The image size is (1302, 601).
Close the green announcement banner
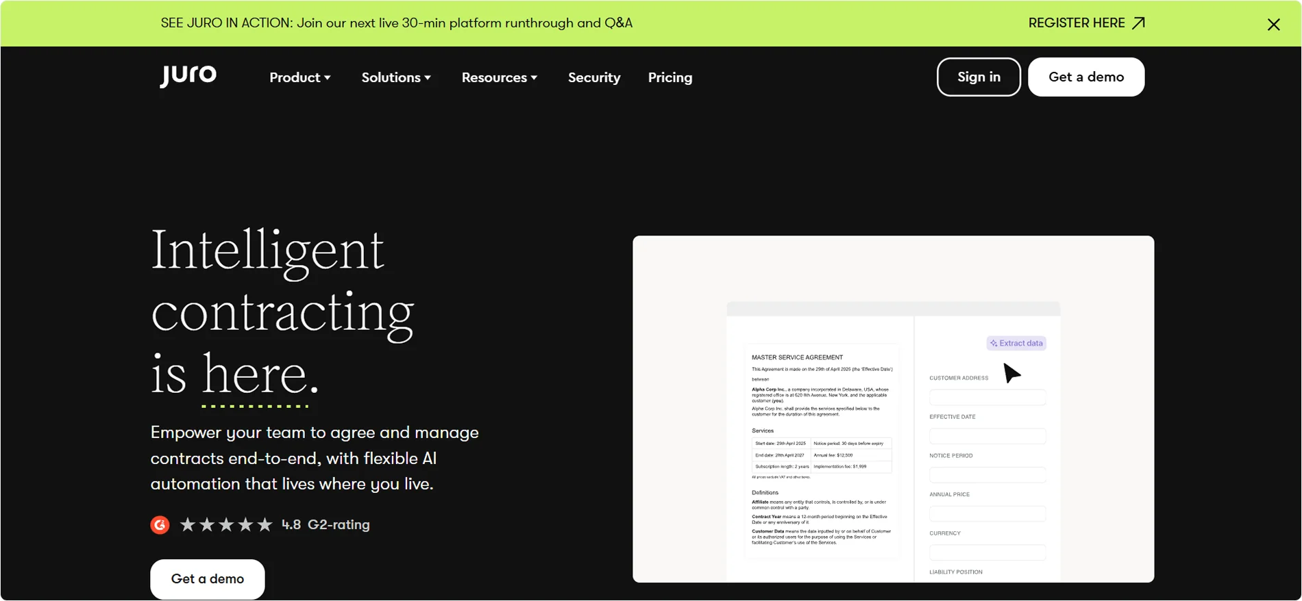point(1273,25)
